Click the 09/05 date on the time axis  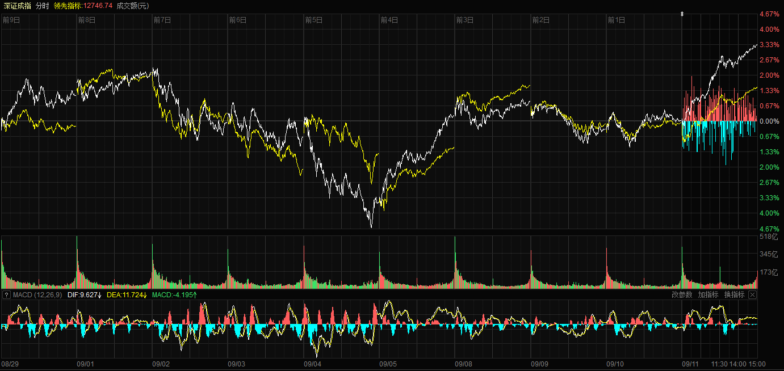coord(388,364)
